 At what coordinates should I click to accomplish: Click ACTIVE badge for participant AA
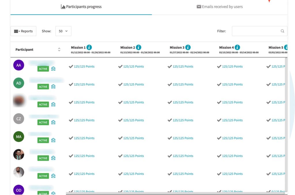[x=43, y=69]
